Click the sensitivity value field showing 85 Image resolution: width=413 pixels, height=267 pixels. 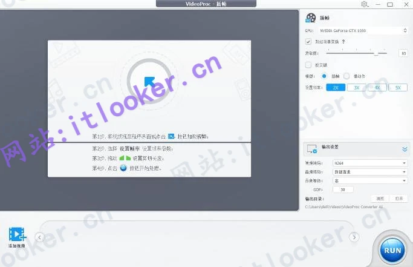pos(403,53)
